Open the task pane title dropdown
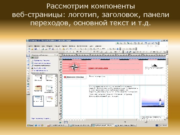180x135 pixels. pos(55,55)
